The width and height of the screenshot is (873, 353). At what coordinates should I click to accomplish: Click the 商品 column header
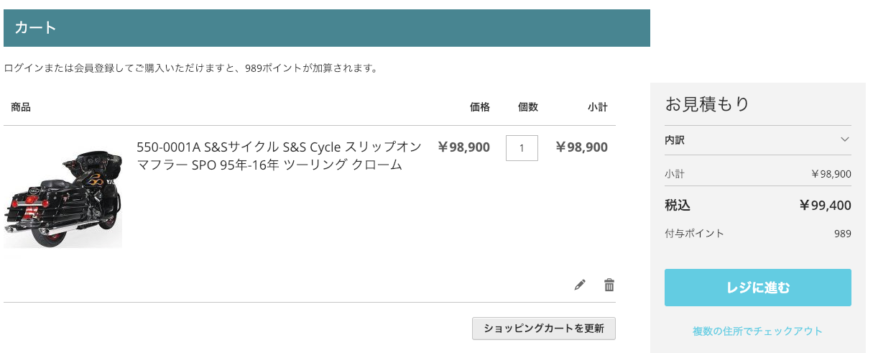coord(21,107)
